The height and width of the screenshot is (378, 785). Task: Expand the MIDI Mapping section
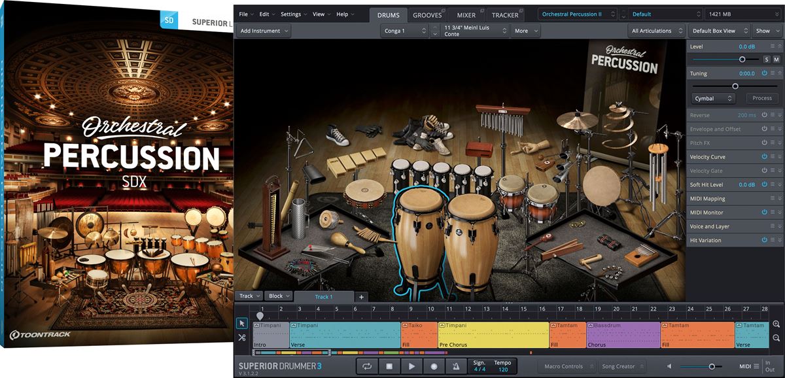780,198
